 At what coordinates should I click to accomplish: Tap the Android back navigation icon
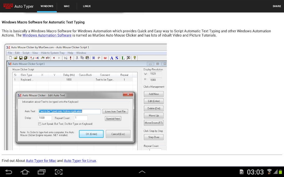click(8, 172)
